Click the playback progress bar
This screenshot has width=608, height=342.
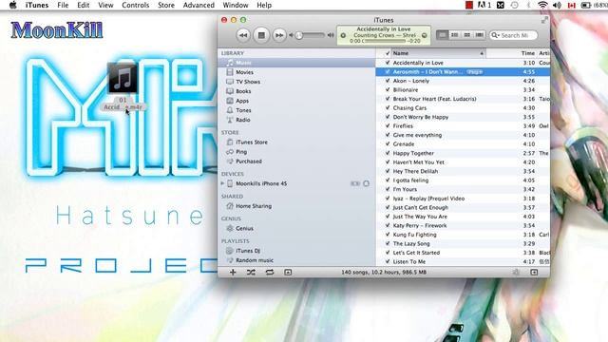pyautogui.click(x=384, y=41)
